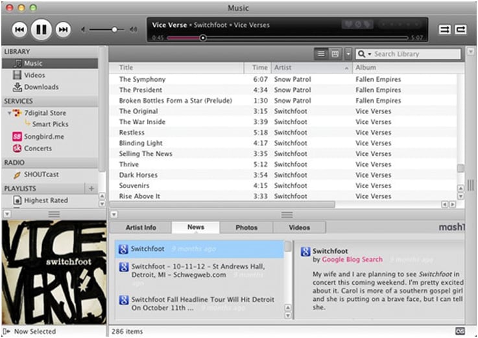The height and width of the screenshot is (338, 478).
Task: Mute using the low-volume speaker icon
Action: 82,30
